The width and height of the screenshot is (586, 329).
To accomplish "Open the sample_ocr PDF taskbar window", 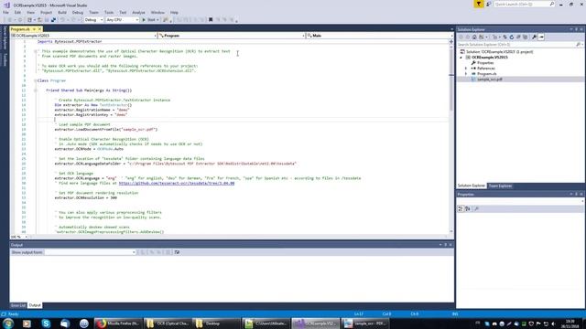I will click(364, 323).
